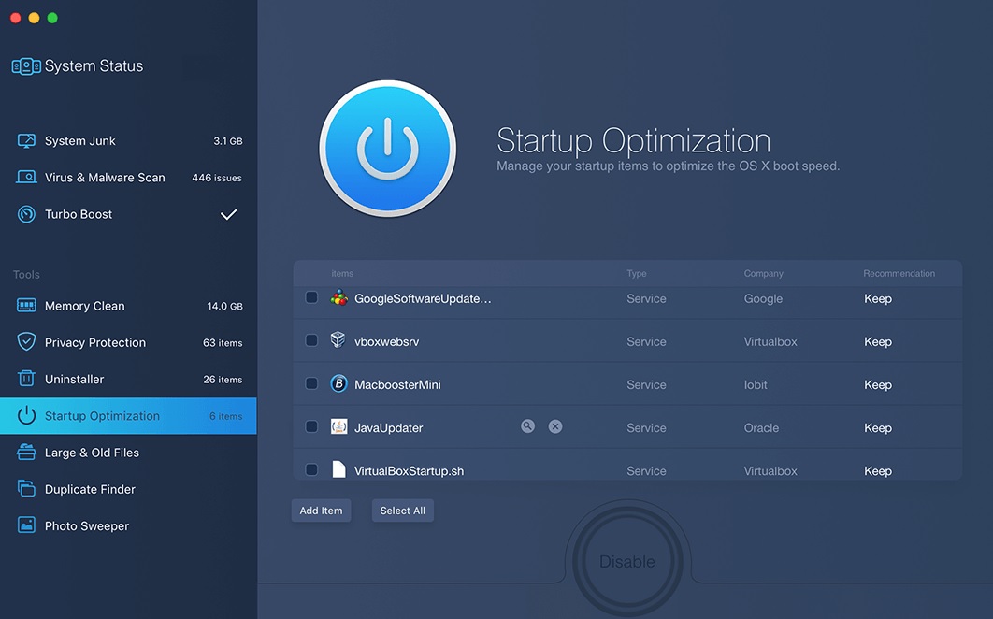Click the VirtualBoxStartup.sh item name

(409, 470)
